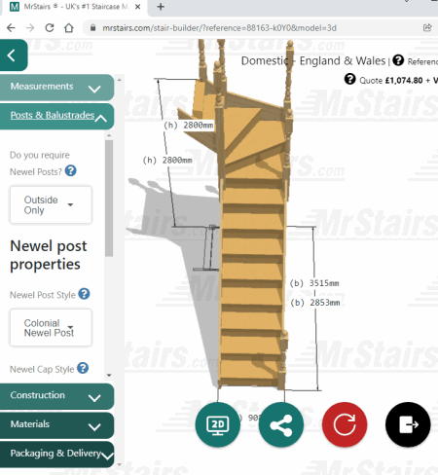Expand the Measurements section
Viewport: 438px width, 475px height.
click(56, 87)
